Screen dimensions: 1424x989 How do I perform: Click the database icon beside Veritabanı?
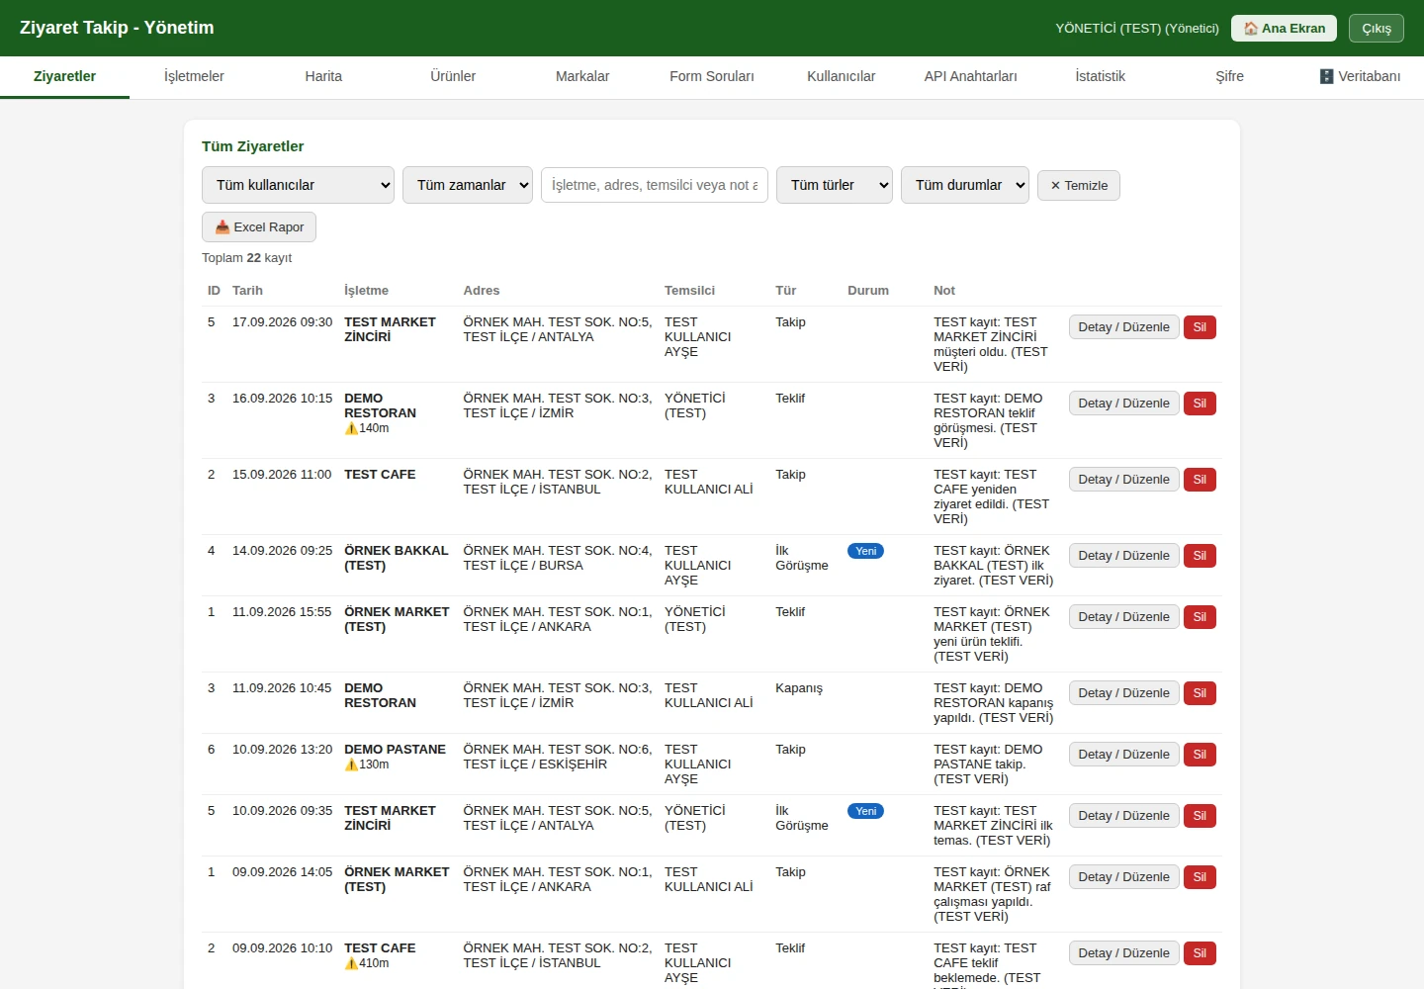[1327, 76]
